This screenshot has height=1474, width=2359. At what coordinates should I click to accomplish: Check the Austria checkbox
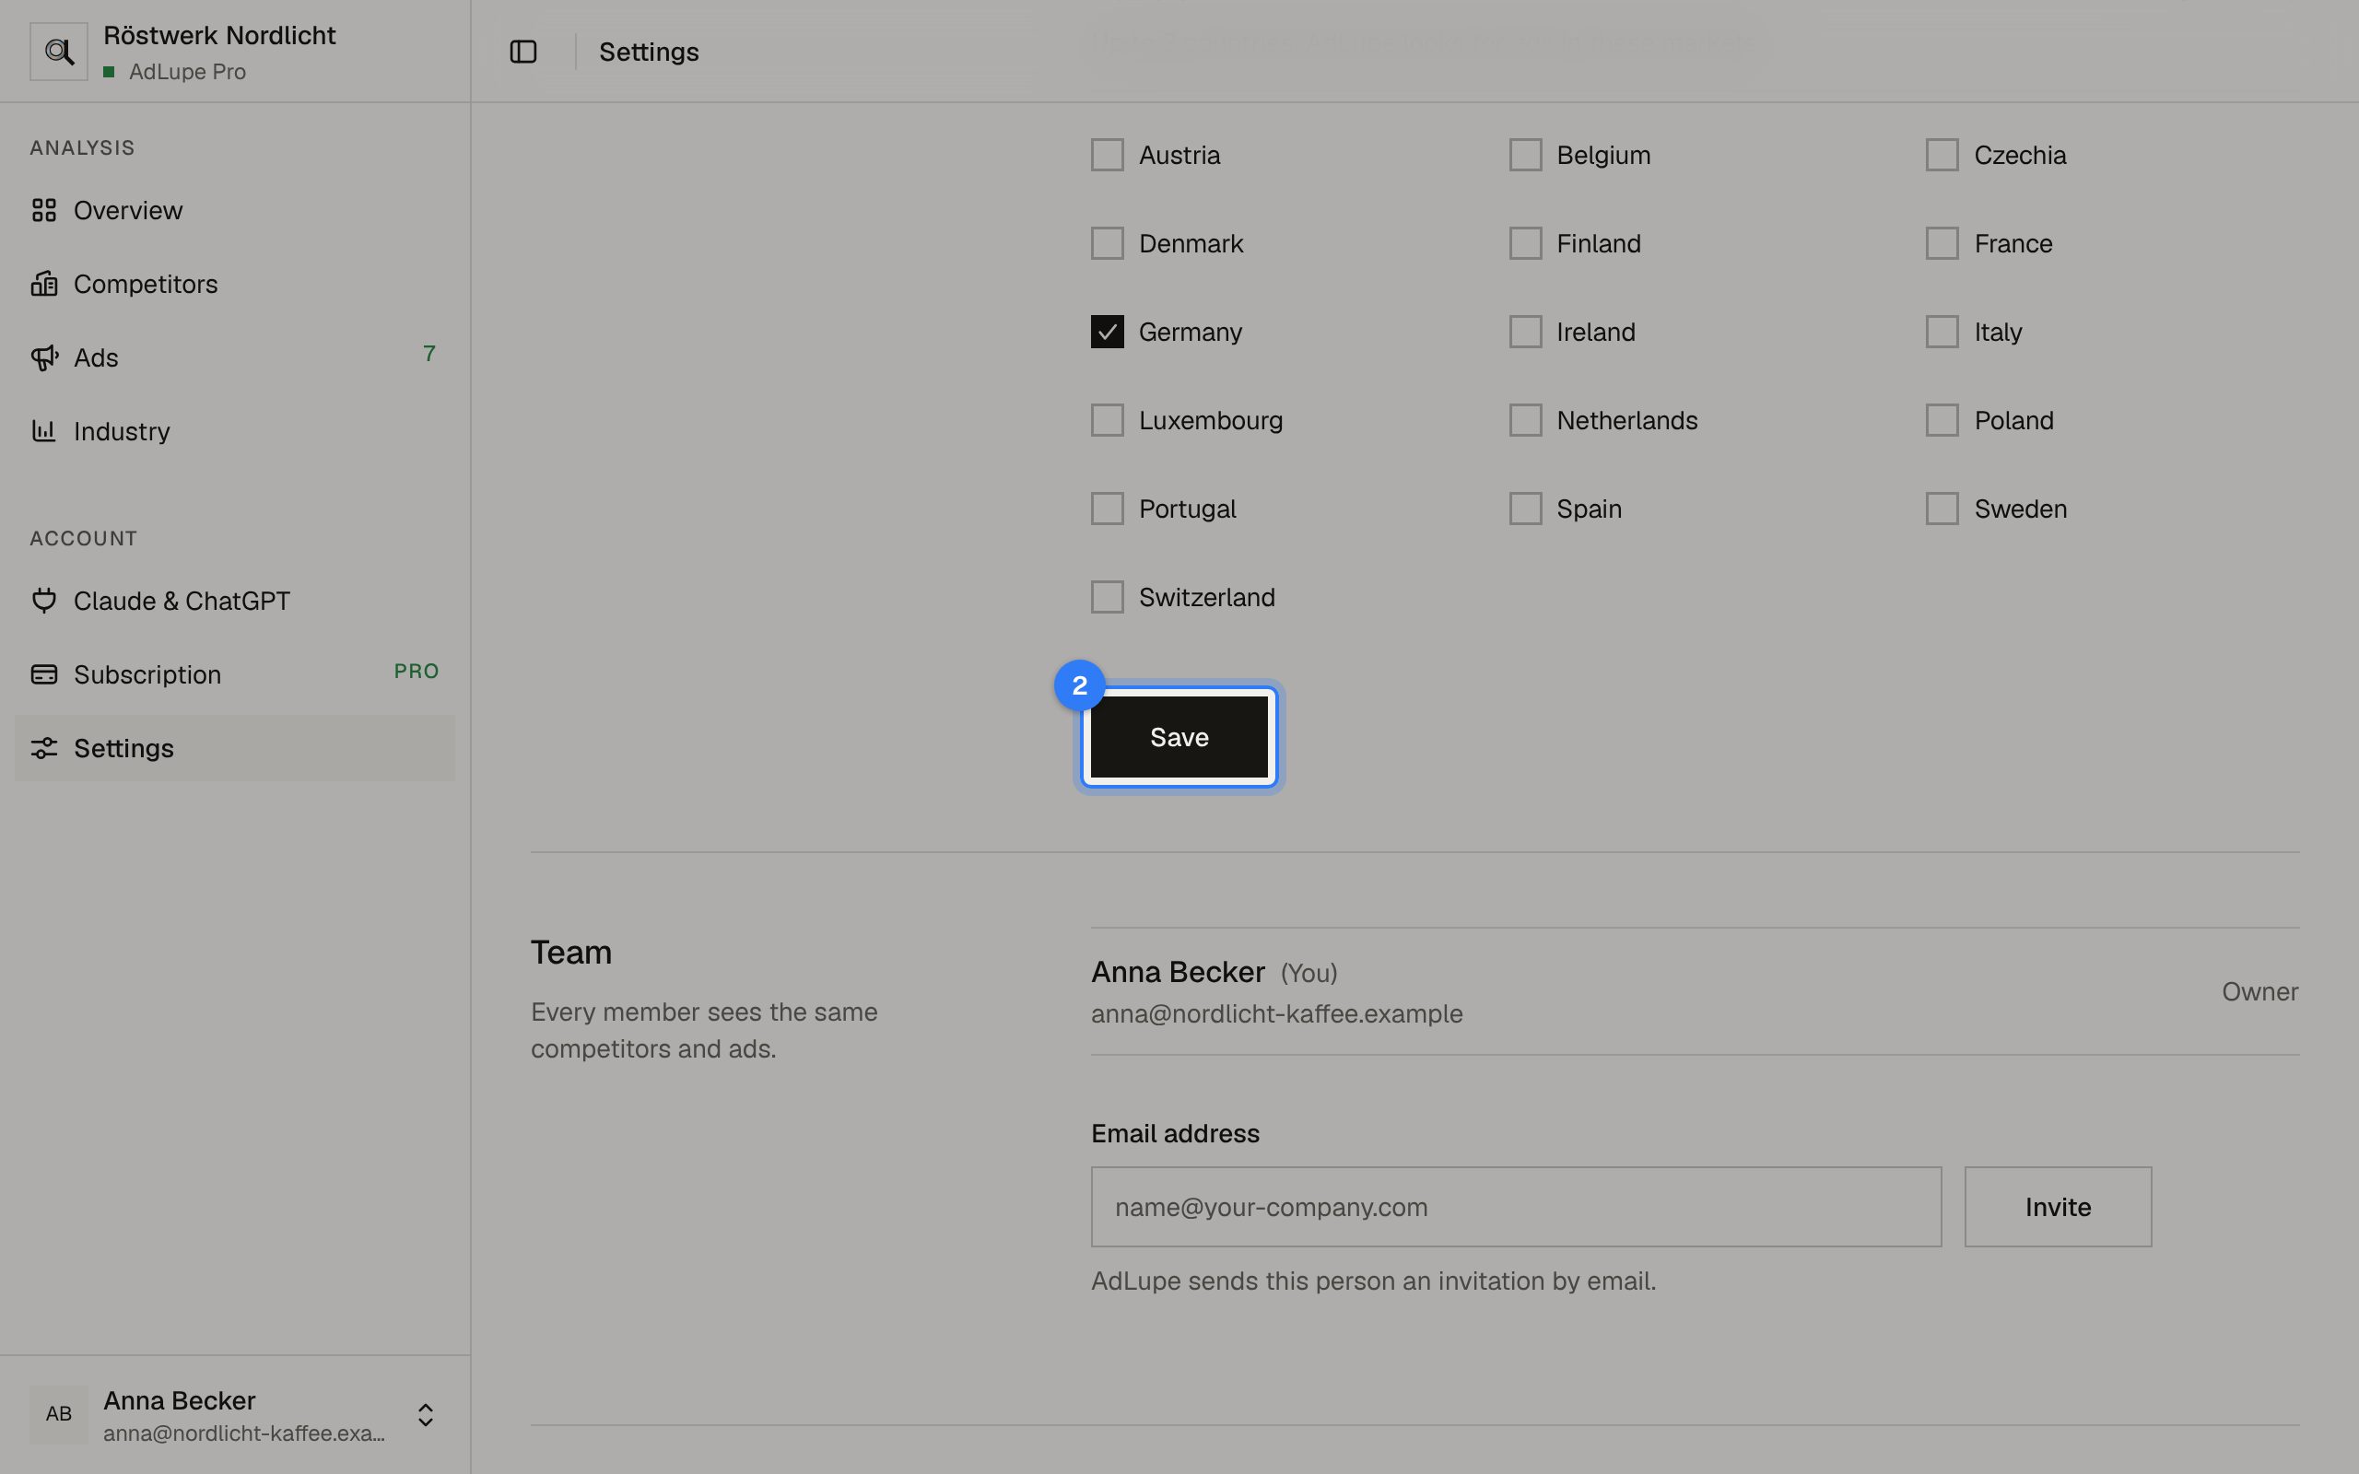(1108, 155)
